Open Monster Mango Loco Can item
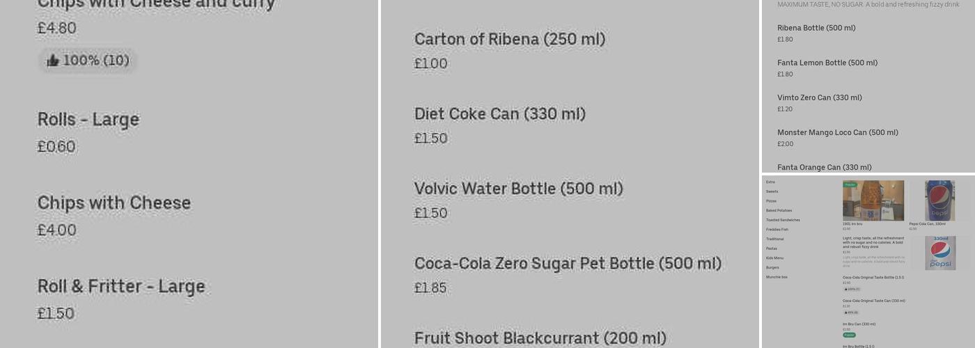The width and height of the screenshot is (975, 348). tap(837, 132)
